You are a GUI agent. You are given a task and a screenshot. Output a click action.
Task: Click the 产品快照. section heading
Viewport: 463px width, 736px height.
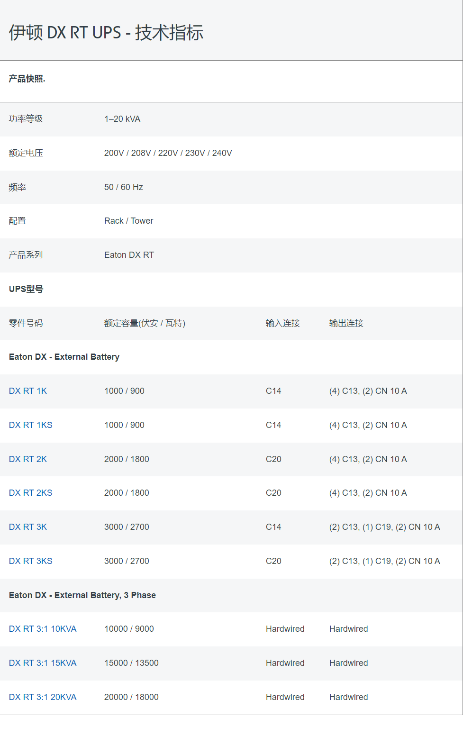pyautogui.click(x=27, y=79)
